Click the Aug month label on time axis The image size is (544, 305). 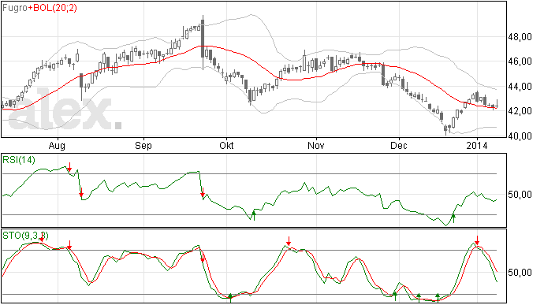(x=57, y=145)
